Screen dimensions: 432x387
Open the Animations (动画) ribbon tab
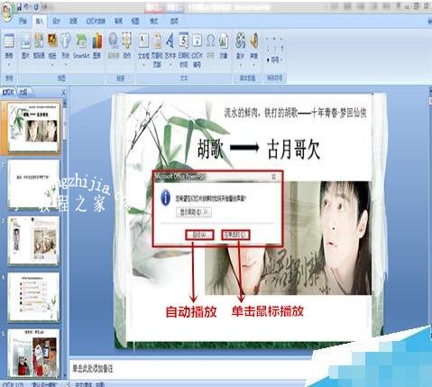(x=73, y=21)
